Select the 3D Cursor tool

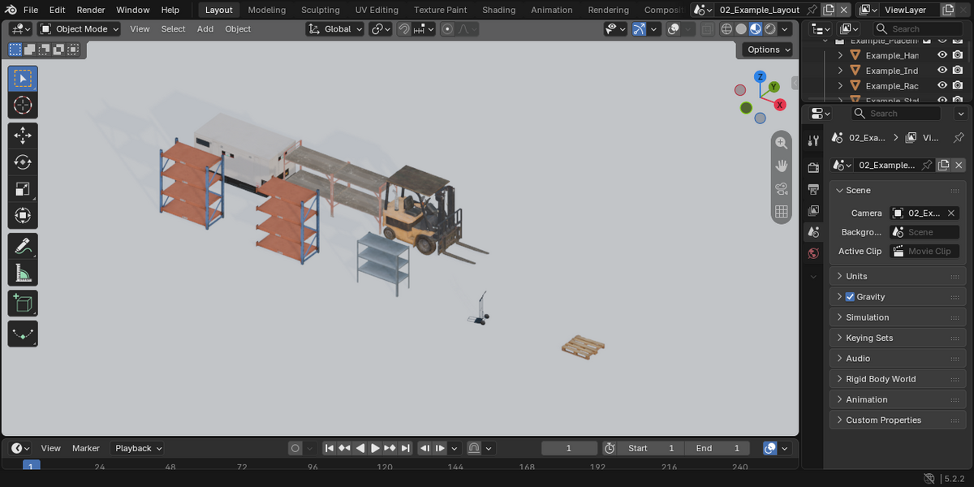tap(23, 106)
